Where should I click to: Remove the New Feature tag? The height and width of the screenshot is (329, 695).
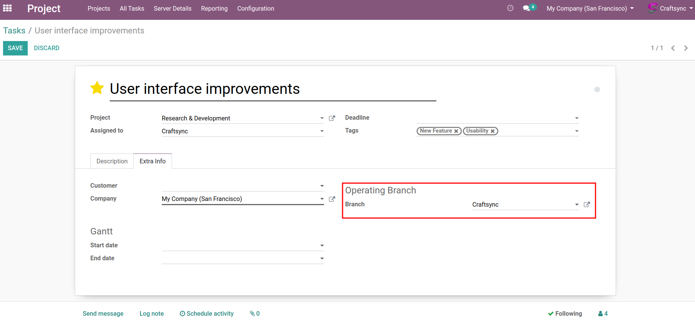coord(456,131)
